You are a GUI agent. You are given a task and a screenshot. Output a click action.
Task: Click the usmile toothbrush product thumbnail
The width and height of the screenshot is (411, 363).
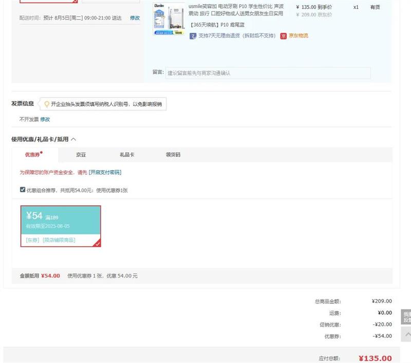(x=169, y=19)
